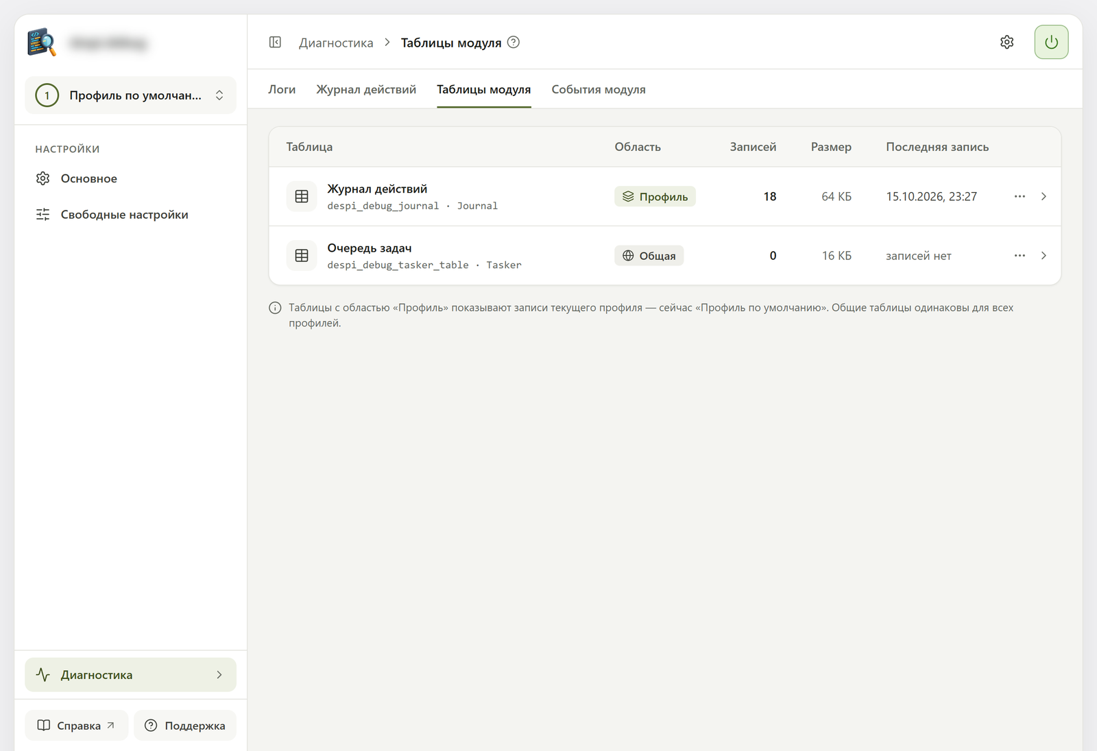Click the module logo magnifier icon

coord(42,43)
